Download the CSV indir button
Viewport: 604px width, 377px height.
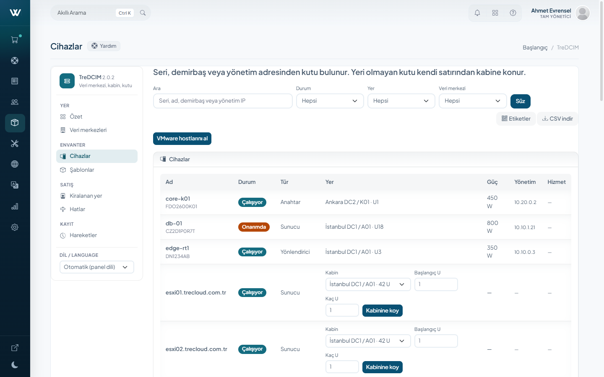pos(557,119)
